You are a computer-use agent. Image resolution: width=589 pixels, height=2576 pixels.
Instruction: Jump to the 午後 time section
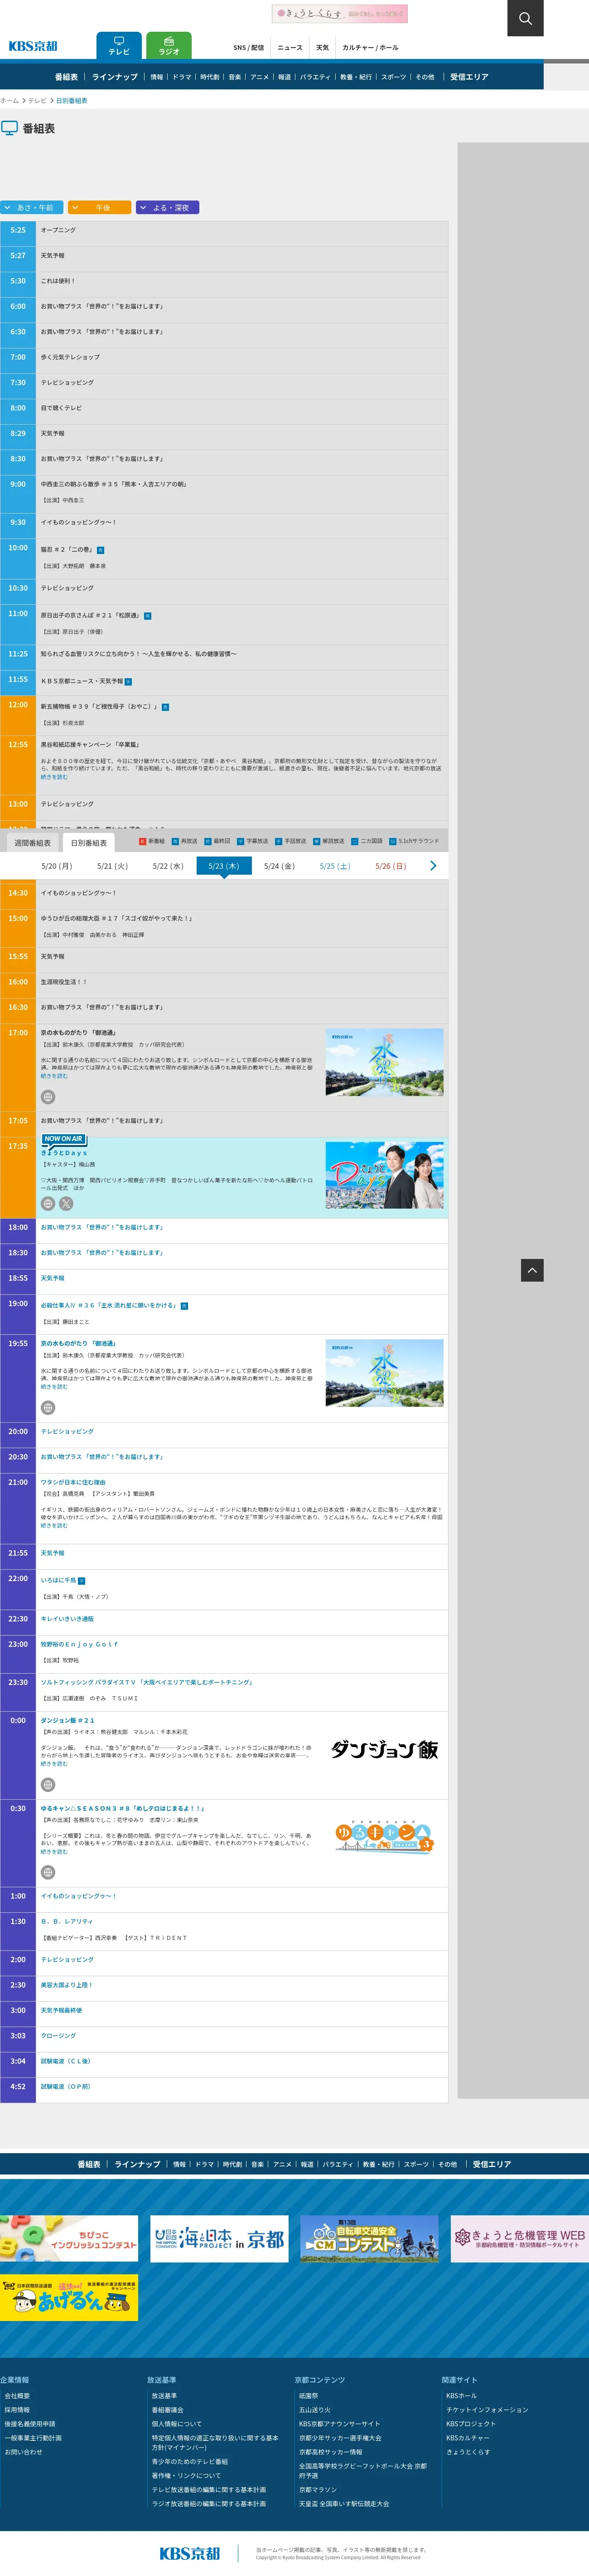(x=100, y=208)
